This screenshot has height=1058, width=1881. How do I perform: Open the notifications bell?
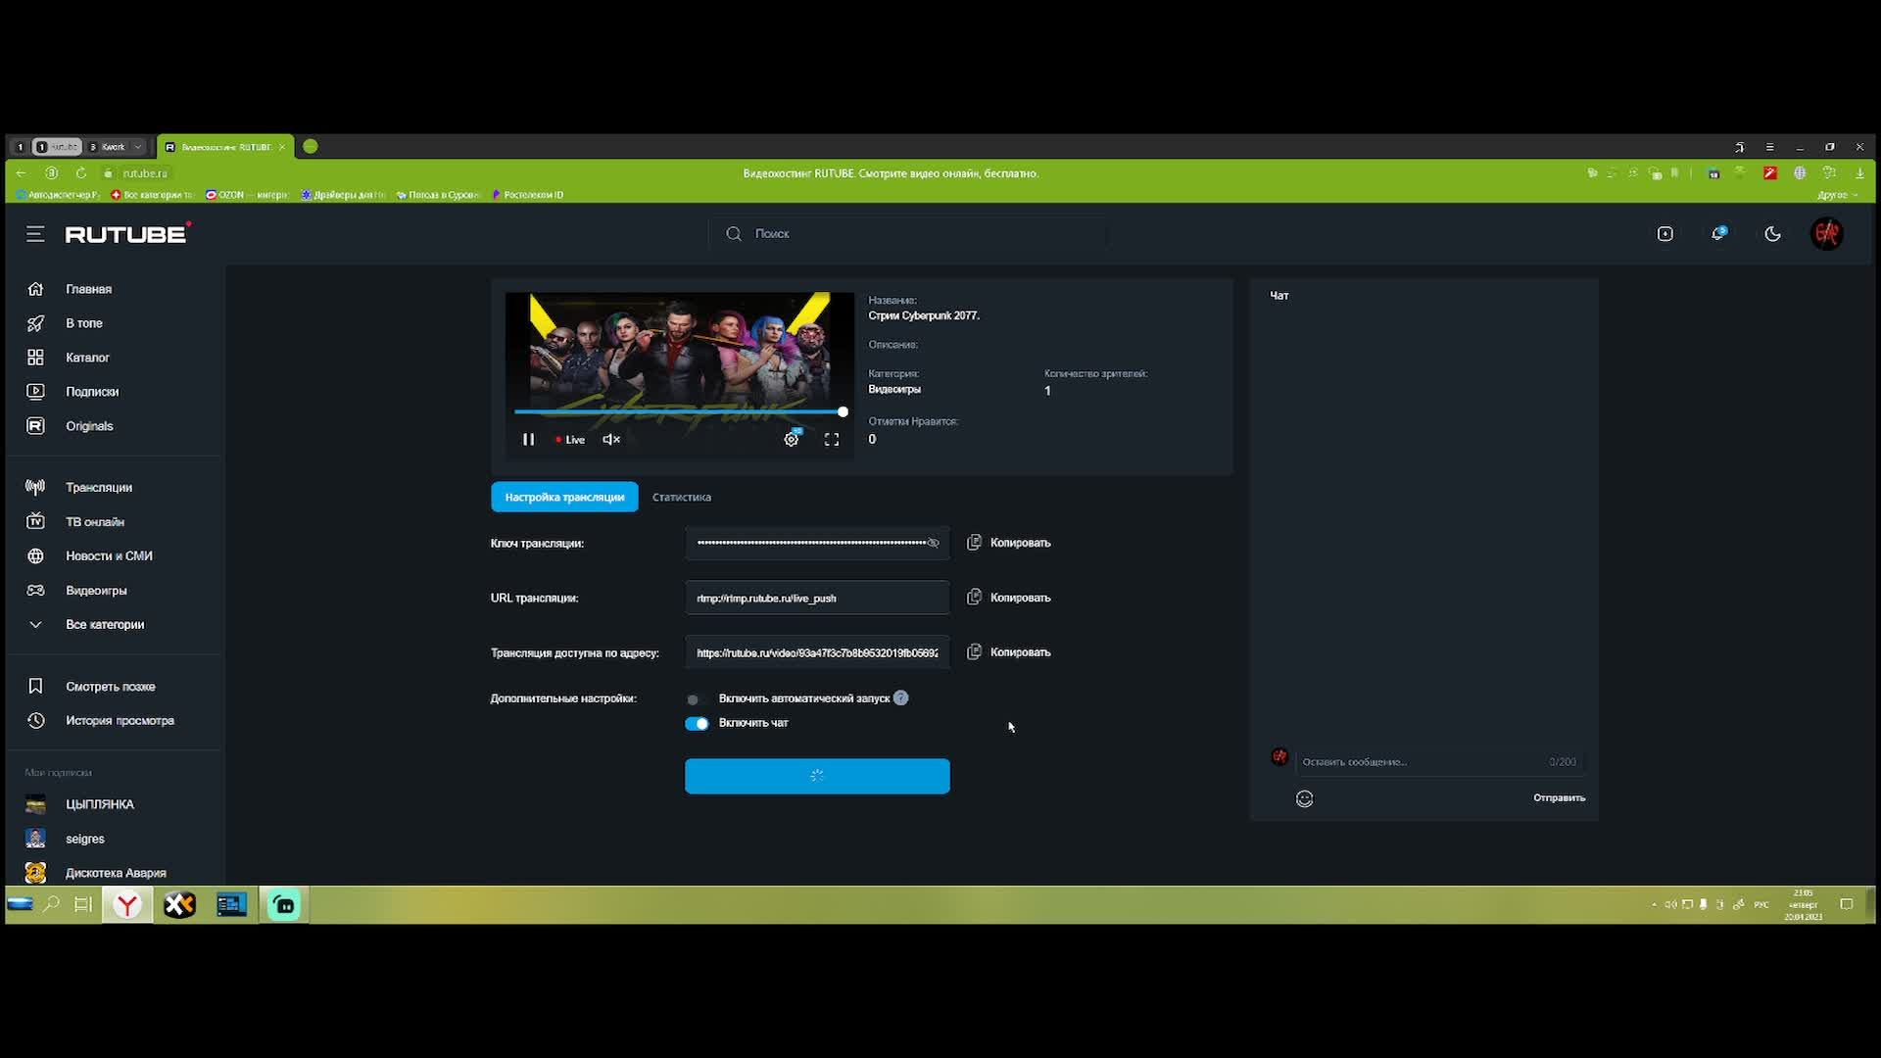[1718, 234]
